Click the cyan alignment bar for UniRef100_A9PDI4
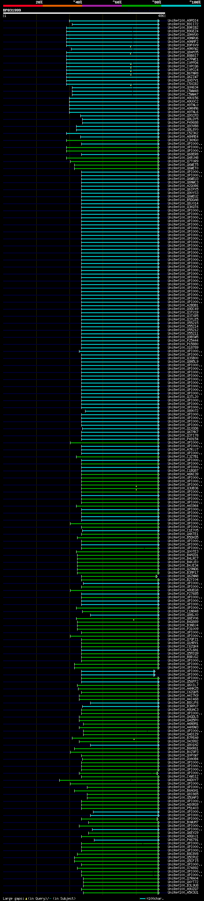The image size is (204, 901). click(x=114, y=21)
